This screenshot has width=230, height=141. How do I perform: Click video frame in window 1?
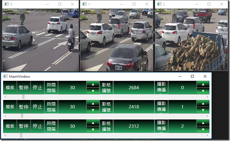click(x=117, y=40)
